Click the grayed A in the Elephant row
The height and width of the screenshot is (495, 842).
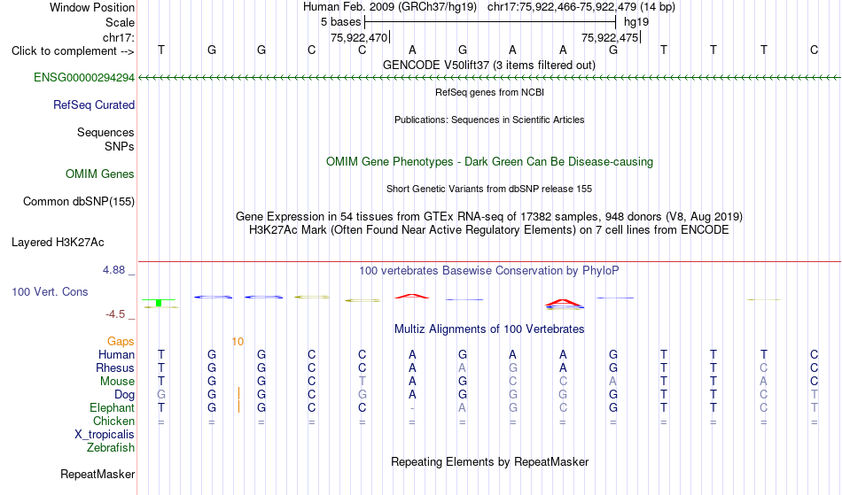click(x=463, y=408)
